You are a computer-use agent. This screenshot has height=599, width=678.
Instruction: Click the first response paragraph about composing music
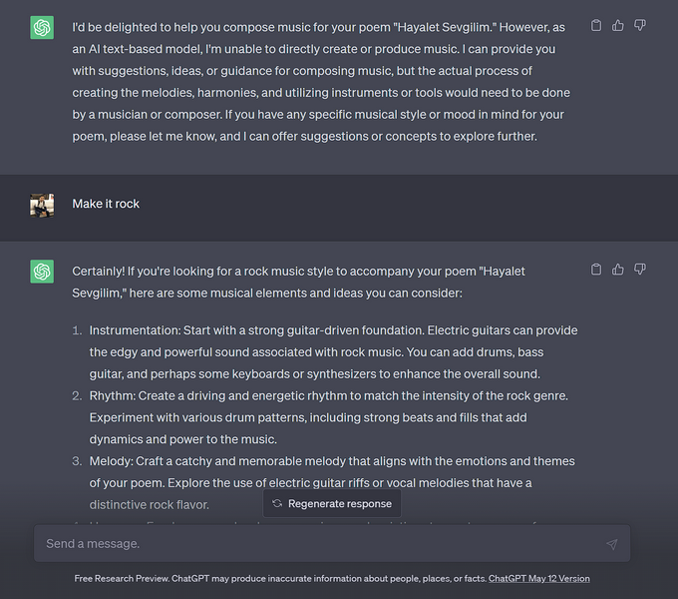tap(321, 80)
